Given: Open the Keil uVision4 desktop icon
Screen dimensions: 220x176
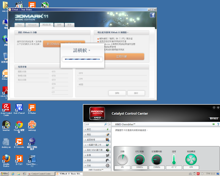Looking at the screenshot, I should point(19,109).
